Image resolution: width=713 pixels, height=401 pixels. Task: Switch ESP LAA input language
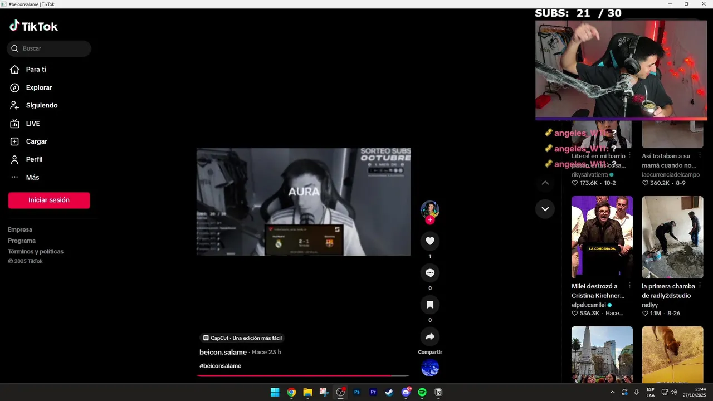[651, 392]
